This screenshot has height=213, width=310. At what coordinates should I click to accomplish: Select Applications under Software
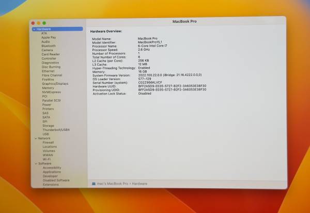pyautogui.click(x=52, y=172)
